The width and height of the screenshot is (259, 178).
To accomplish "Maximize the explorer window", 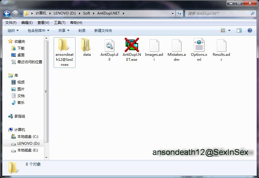I will 239,3.
